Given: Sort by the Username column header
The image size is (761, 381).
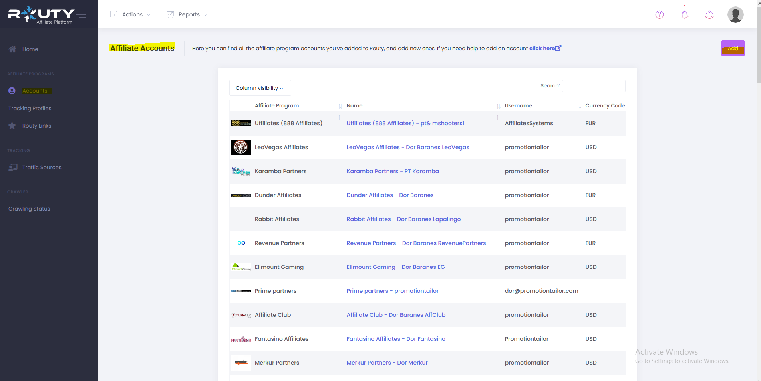Looking at the screenshot, I should click(x=543, y=106).
